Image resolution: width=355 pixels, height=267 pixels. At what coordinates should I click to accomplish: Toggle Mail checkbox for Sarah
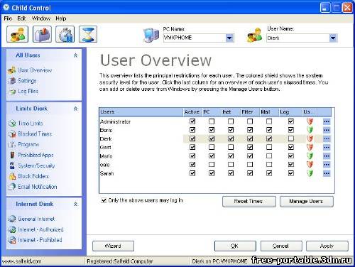tap(269, 173)
